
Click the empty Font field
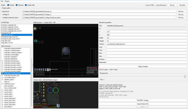coord(147,47)
